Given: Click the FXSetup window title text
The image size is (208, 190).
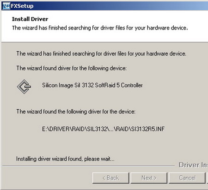Looking at the screenshot, I should pos(22,6).
